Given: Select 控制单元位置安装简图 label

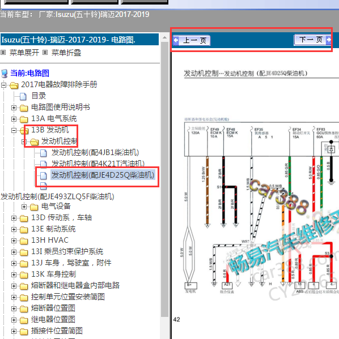Looking at the screenshot, I should tap(68, 297).
